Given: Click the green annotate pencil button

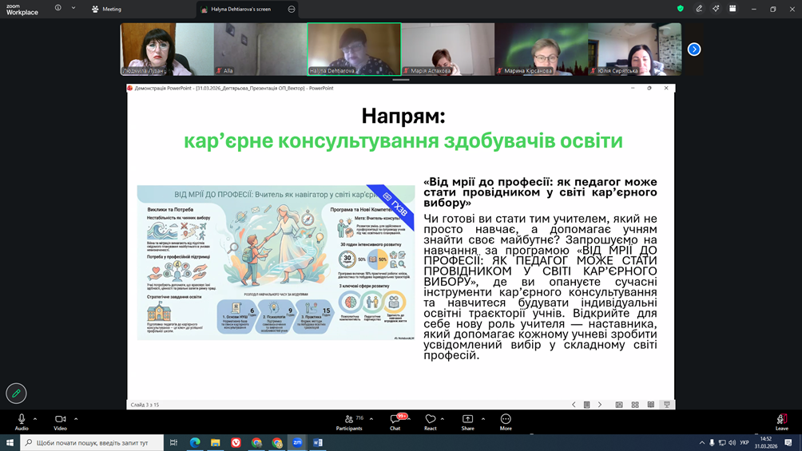Looking at the screenshot, I should 16,393.
